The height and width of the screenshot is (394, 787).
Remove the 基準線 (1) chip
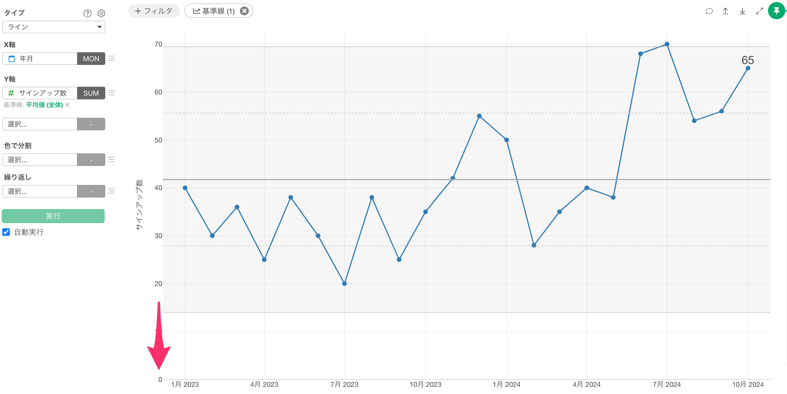[244, 11]
